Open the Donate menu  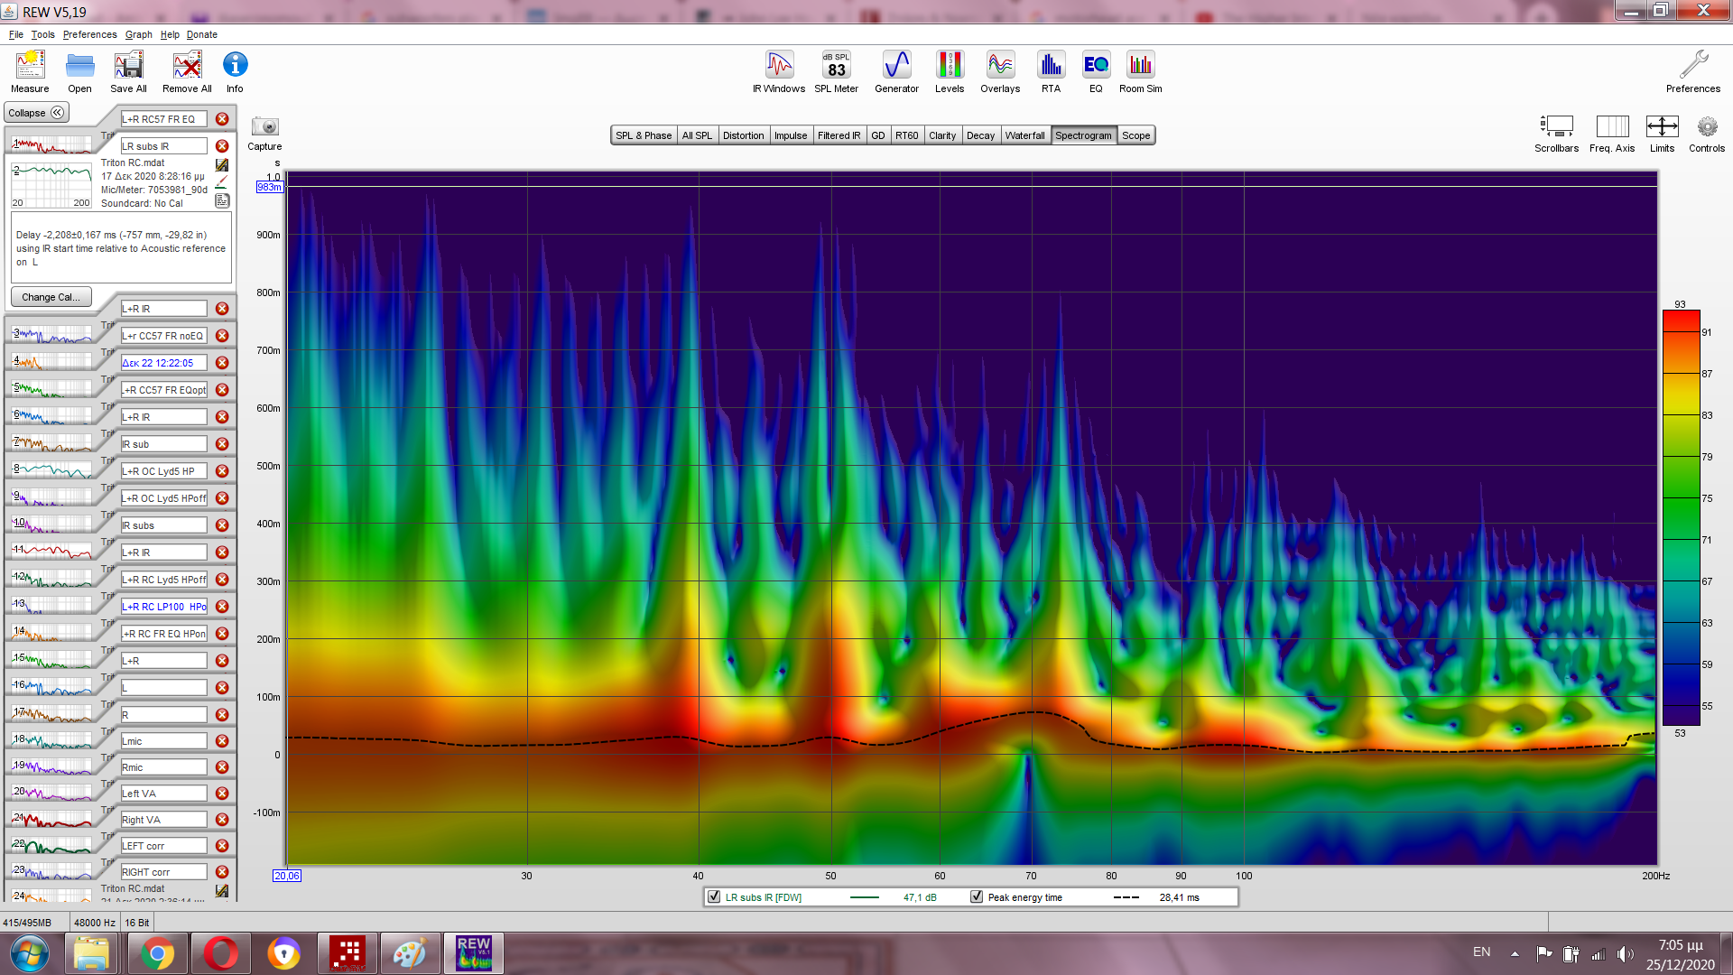coord(202,34)
